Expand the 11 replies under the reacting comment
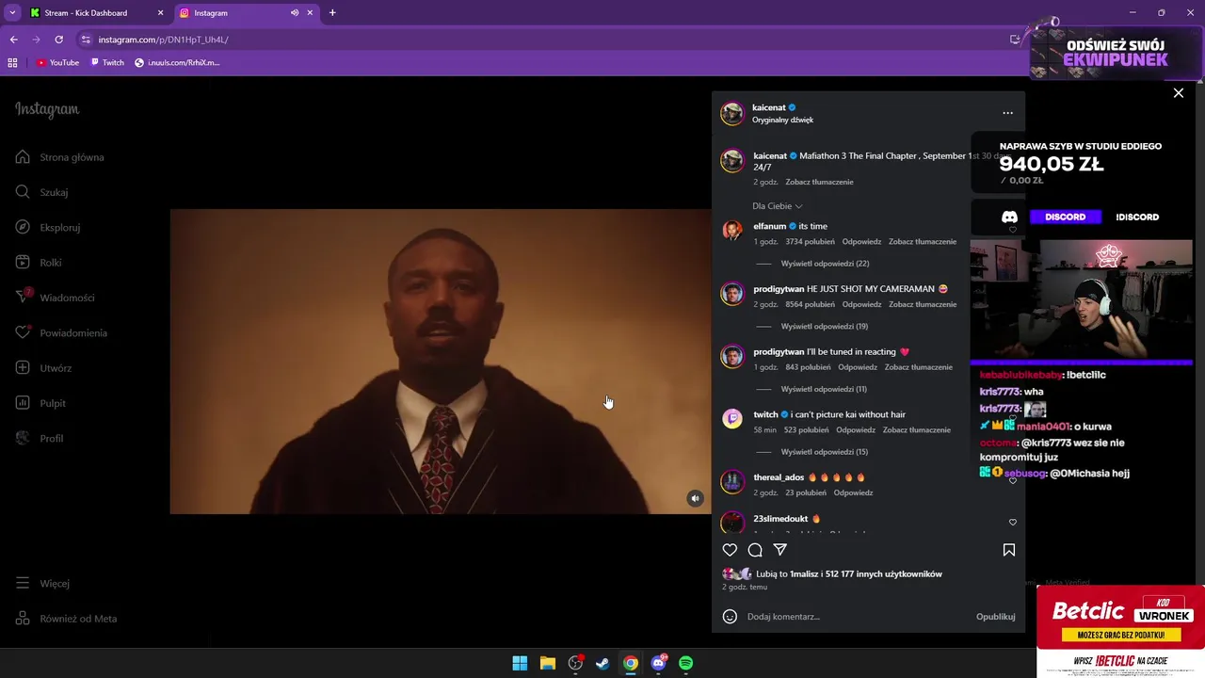Viewport: 1205px width, 678px height. [x=824, y=389]
